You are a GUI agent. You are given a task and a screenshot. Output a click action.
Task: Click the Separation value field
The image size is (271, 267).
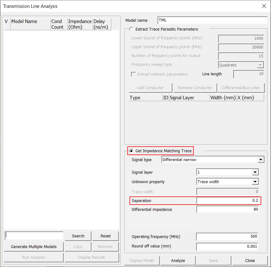coord(228,200)
